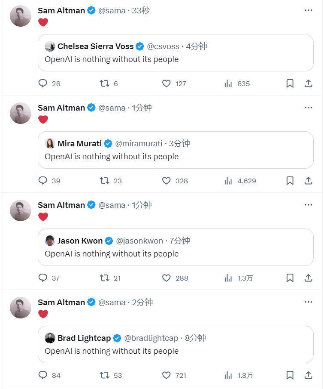Screen dimensions: 324x389
Task: Retweet the post with 21 retweets
Action: pos(105,278)
